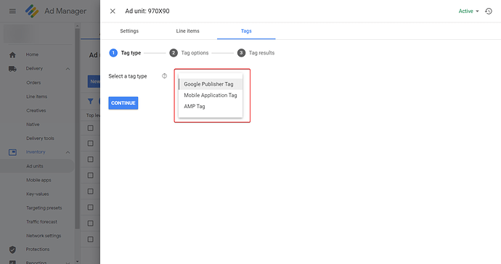
Task: Tick the eighth ad unit row checkbox
Action: point(91,239)
